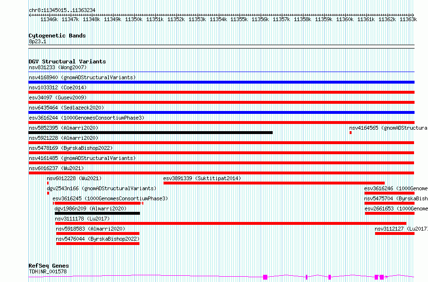Click the red bar under nsv1033312
The width and height of the screenshot is (428, 282).
pyautogui.click(x=221, y=92)
